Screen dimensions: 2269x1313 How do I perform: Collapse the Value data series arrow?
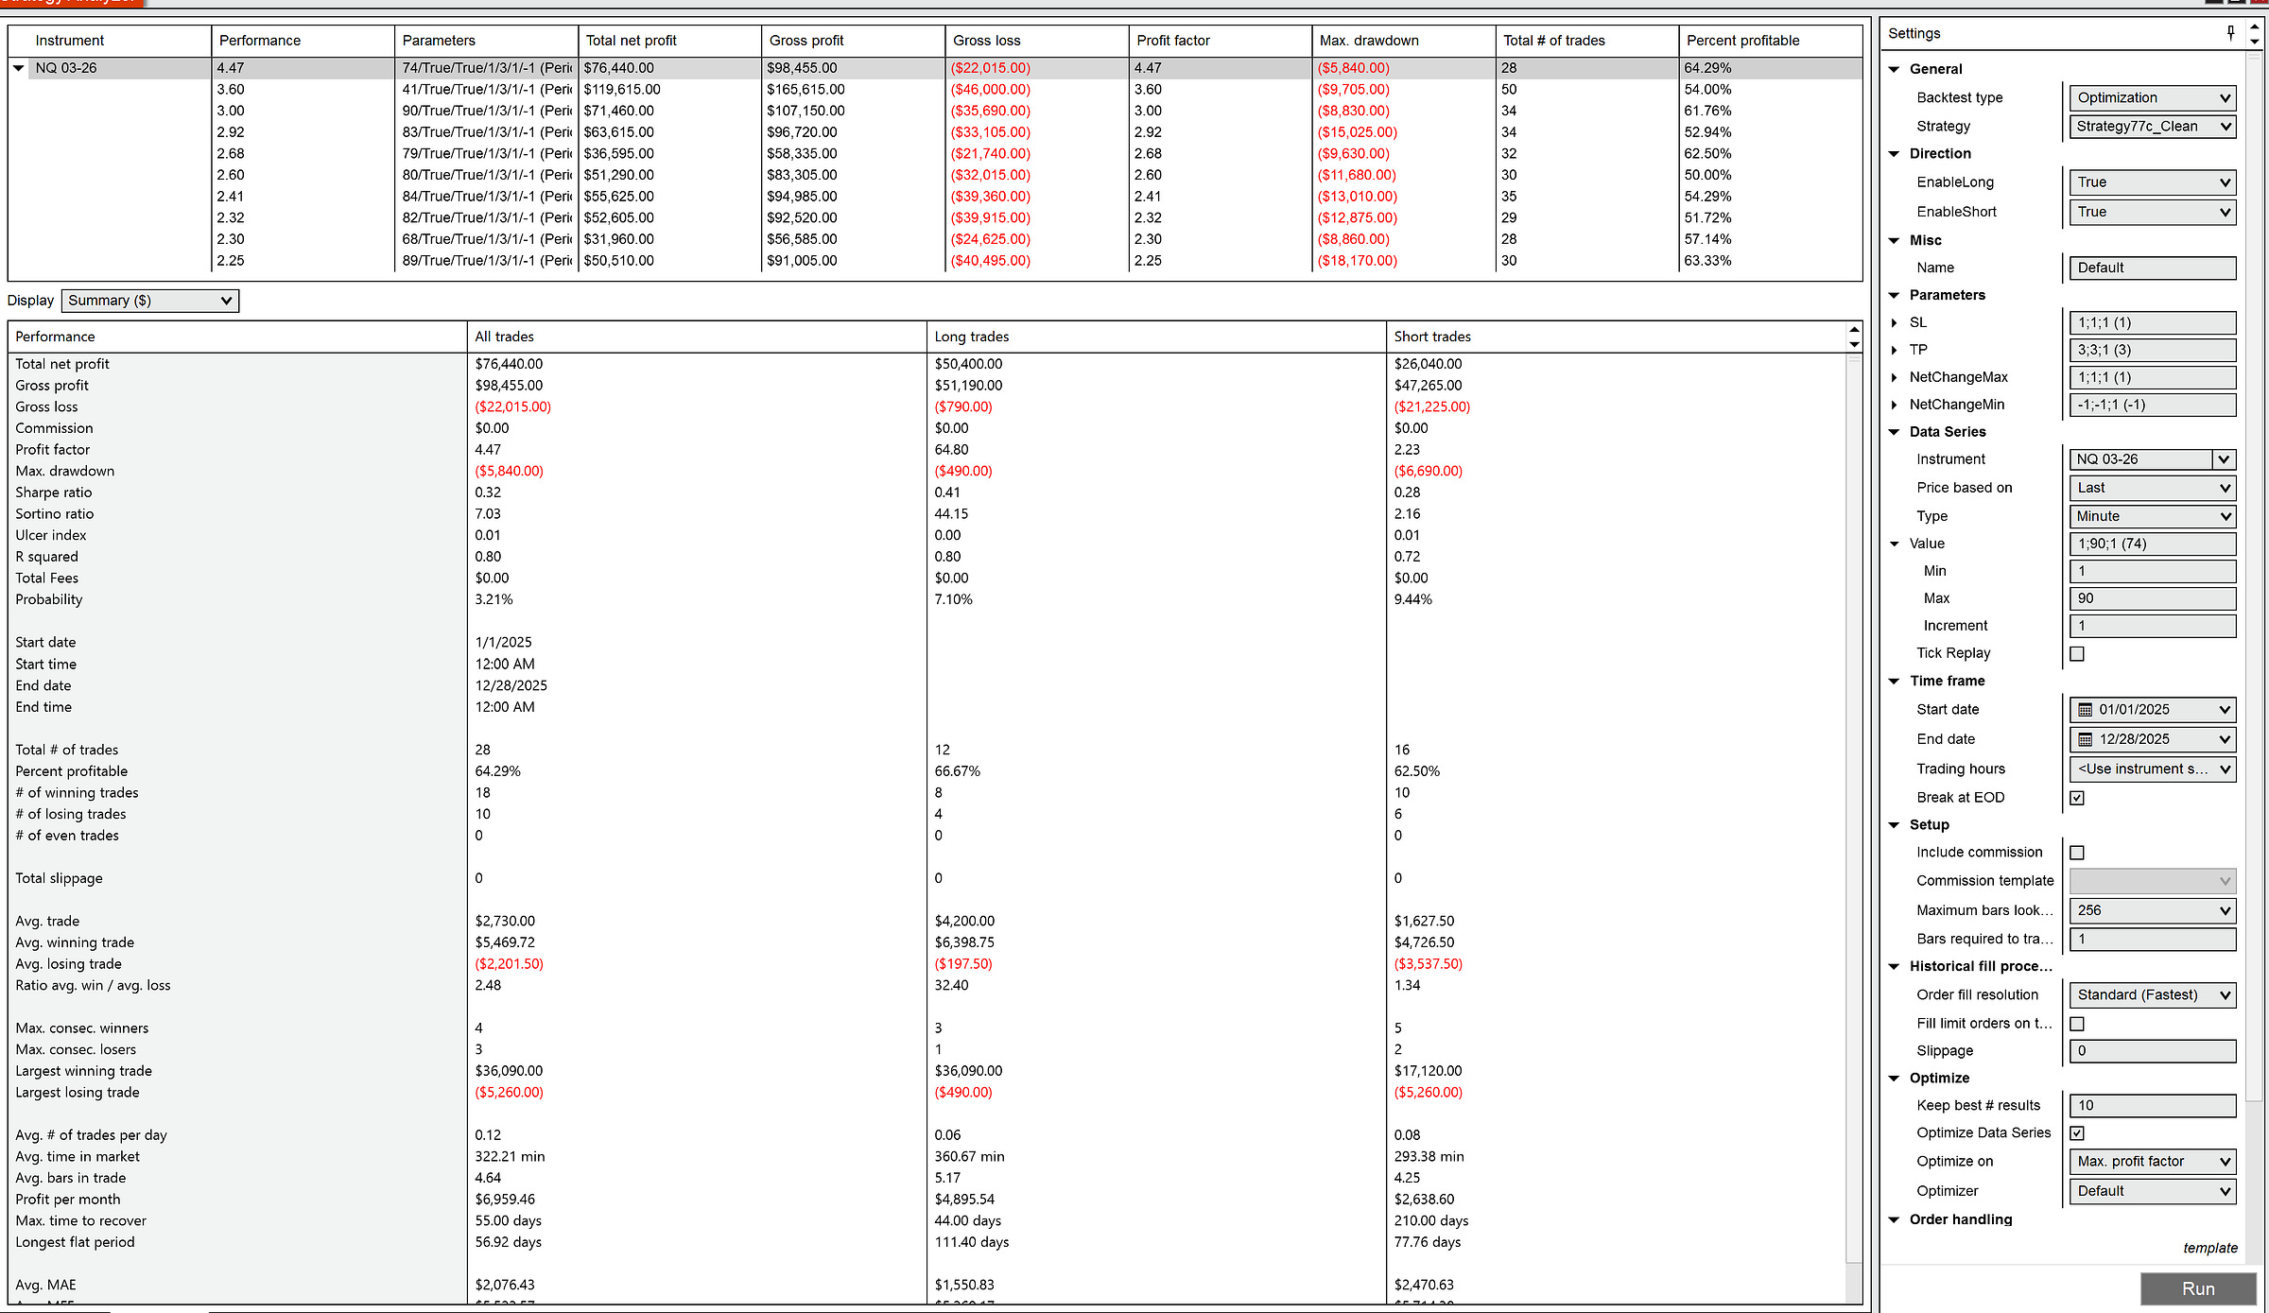click(1894, 544)
